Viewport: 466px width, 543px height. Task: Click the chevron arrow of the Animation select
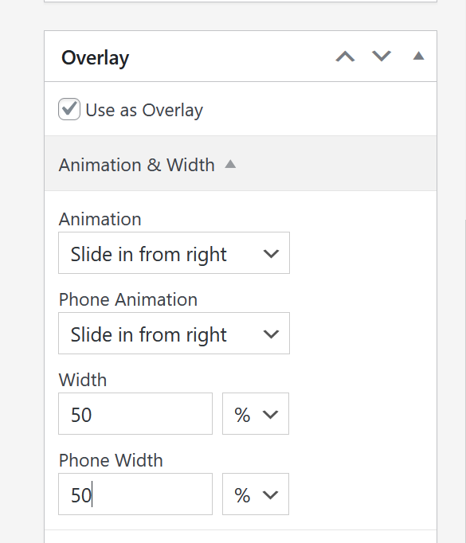pyautogui.click(x=271, y=254)
